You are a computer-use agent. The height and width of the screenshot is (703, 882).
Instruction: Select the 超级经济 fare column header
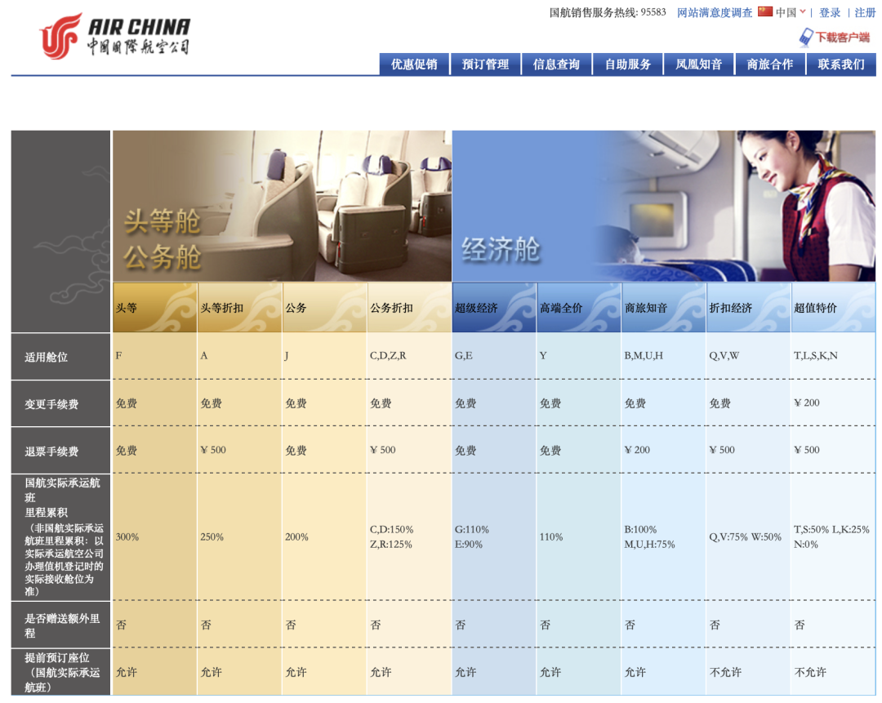click(x=494, y=308)
